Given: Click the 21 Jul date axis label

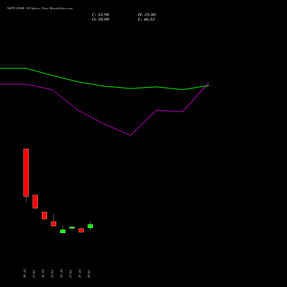Looking at the screenshot, I should 34,274.
